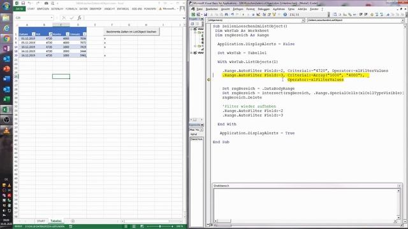Click the Excel horizontal scrollbar
The image size is (408, 229).
tap(147, 221)
